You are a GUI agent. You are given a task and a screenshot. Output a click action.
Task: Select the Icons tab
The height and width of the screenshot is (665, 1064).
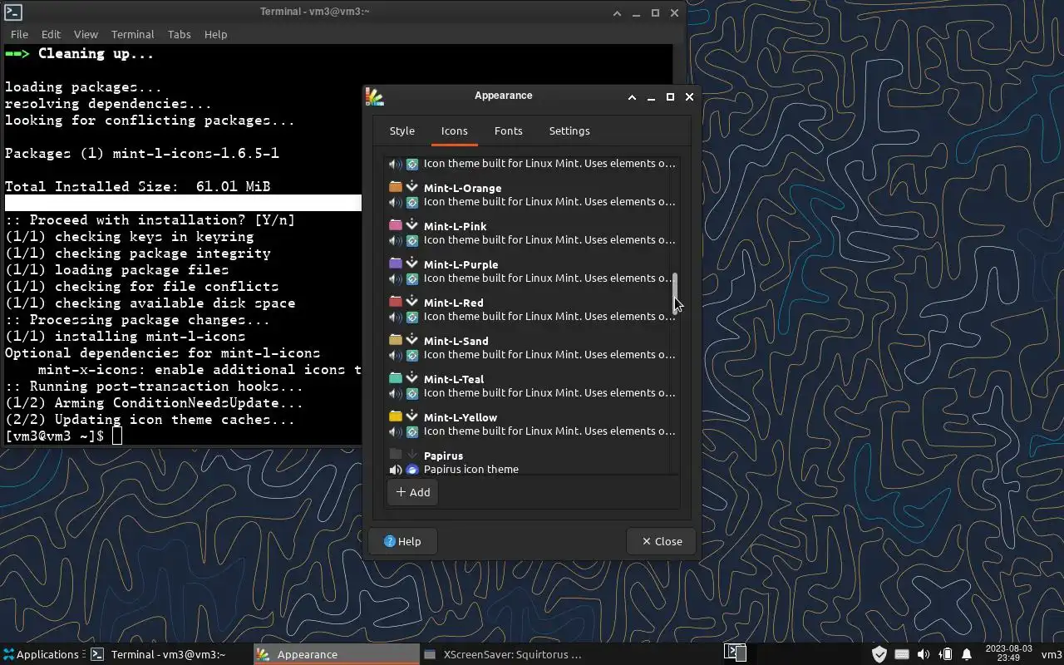click(454, 131)
